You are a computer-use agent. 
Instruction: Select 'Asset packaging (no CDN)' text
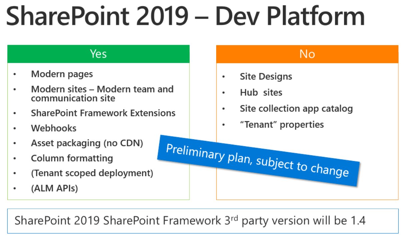pyautogui.click(x=87, y=143)
